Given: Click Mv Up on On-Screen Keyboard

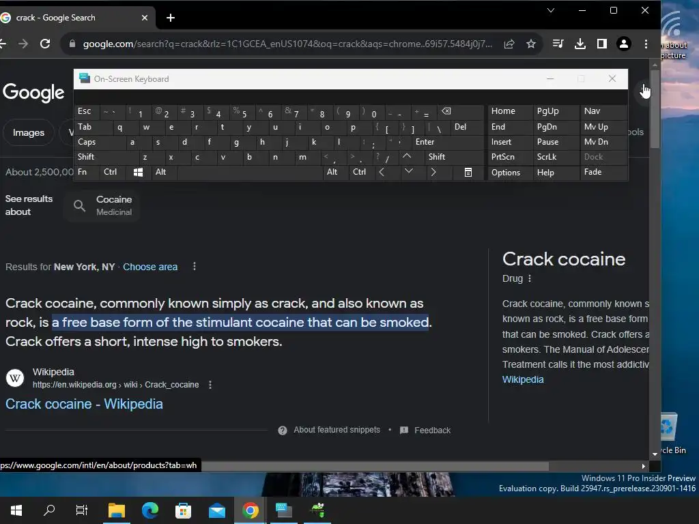Looking at the screenshot, I should click(x=603, y=127).
